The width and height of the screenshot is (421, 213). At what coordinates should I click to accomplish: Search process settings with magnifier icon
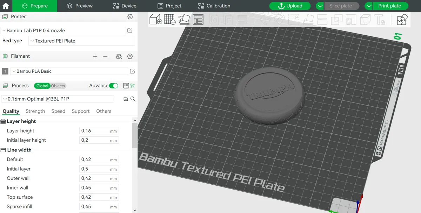point(133,99)
